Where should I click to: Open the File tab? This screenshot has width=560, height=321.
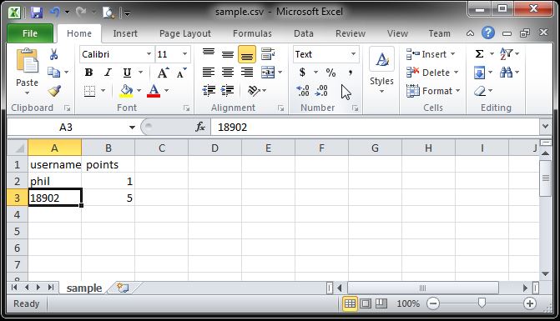(x=30, y=33)
